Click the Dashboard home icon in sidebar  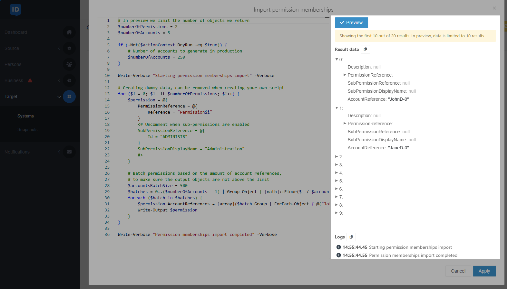(69, 32)
